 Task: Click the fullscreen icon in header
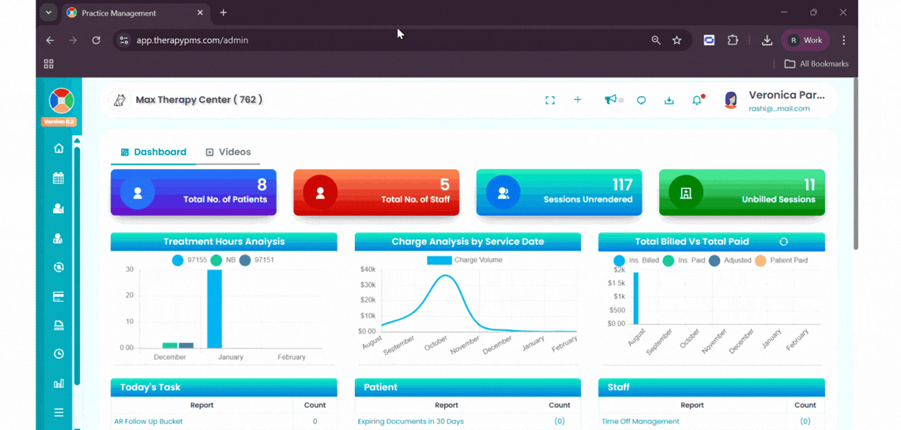click(550, 100)
